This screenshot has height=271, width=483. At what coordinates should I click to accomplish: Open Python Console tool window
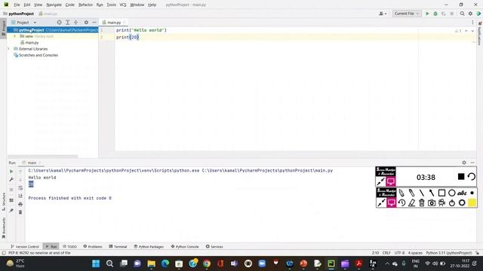tap(185, 246)
